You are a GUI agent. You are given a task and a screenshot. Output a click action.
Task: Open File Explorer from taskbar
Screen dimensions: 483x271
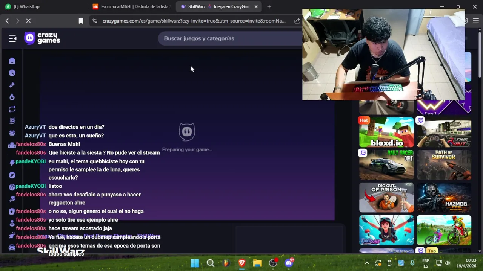coord(257,263)
